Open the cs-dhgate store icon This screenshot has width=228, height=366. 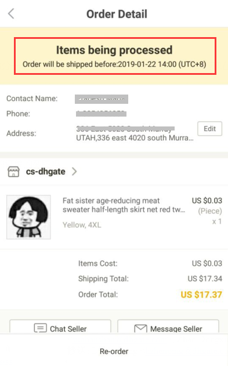pyautogui.click(x=13, y=172)
